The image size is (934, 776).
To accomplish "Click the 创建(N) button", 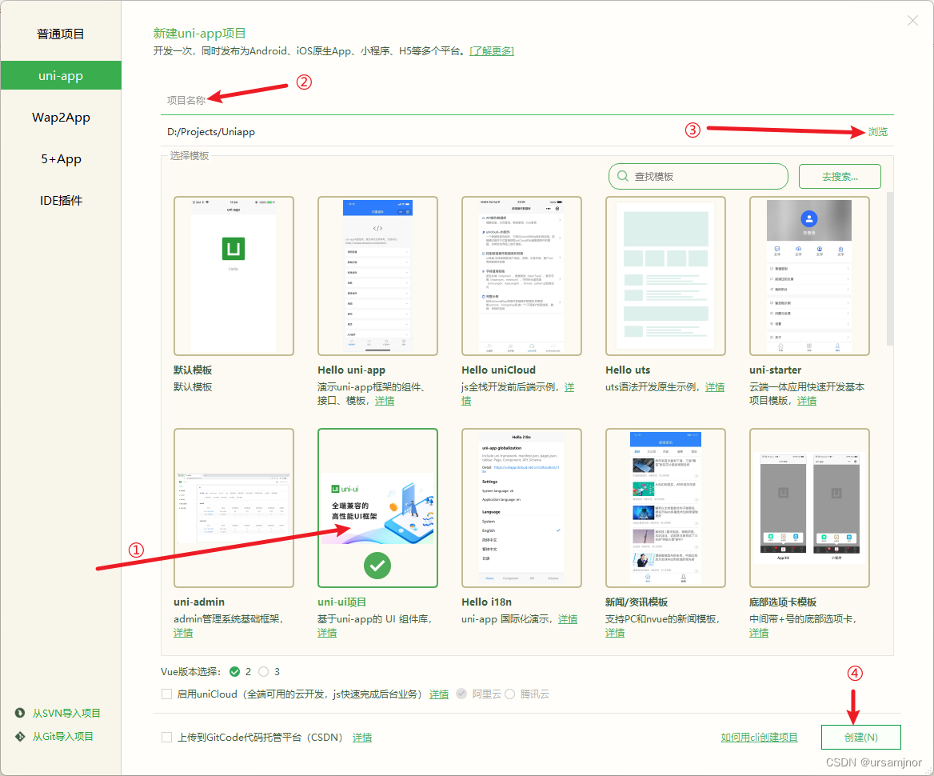I will tap(860, 738).
